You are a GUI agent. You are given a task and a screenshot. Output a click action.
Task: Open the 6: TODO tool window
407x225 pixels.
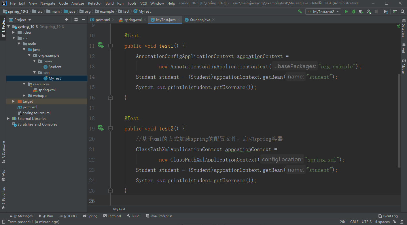click(68, 216)
